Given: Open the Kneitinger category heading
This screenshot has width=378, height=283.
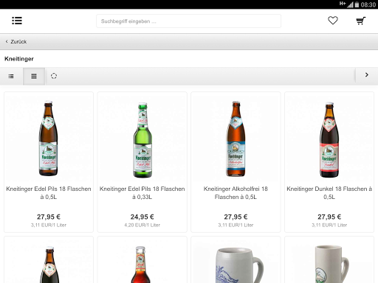Looking at the screenshot, I should 19,59.
